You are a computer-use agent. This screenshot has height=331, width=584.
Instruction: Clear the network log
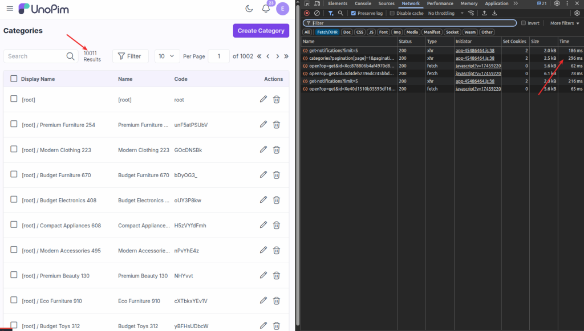[317, 13]
